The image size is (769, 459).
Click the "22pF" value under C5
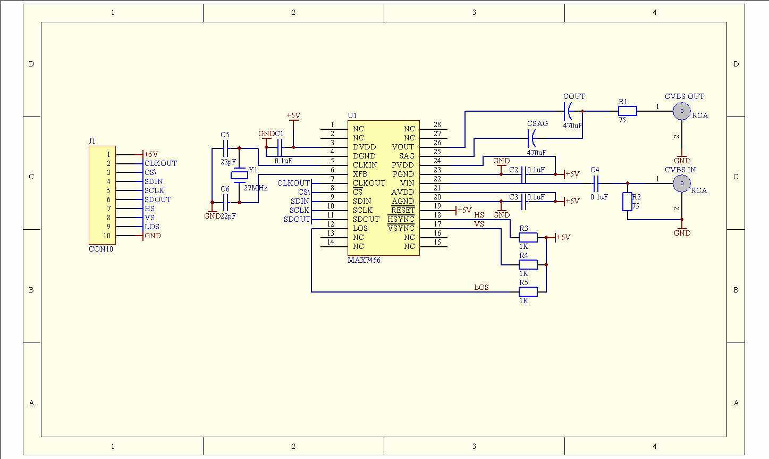(228, 162)
